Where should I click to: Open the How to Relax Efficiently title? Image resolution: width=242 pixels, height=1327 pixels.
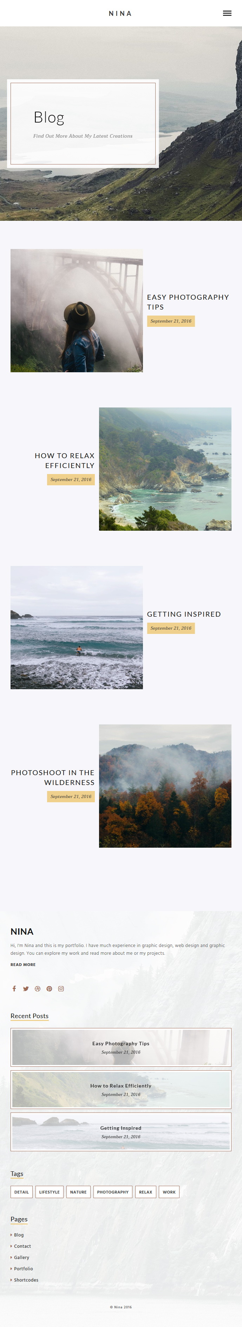(65, 461)
